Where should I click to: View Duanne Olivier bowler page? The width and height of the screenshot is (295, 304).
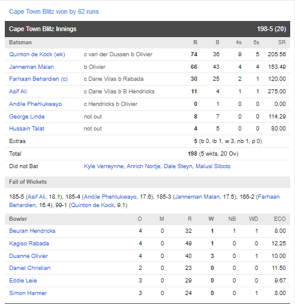(x=28, y=256)
